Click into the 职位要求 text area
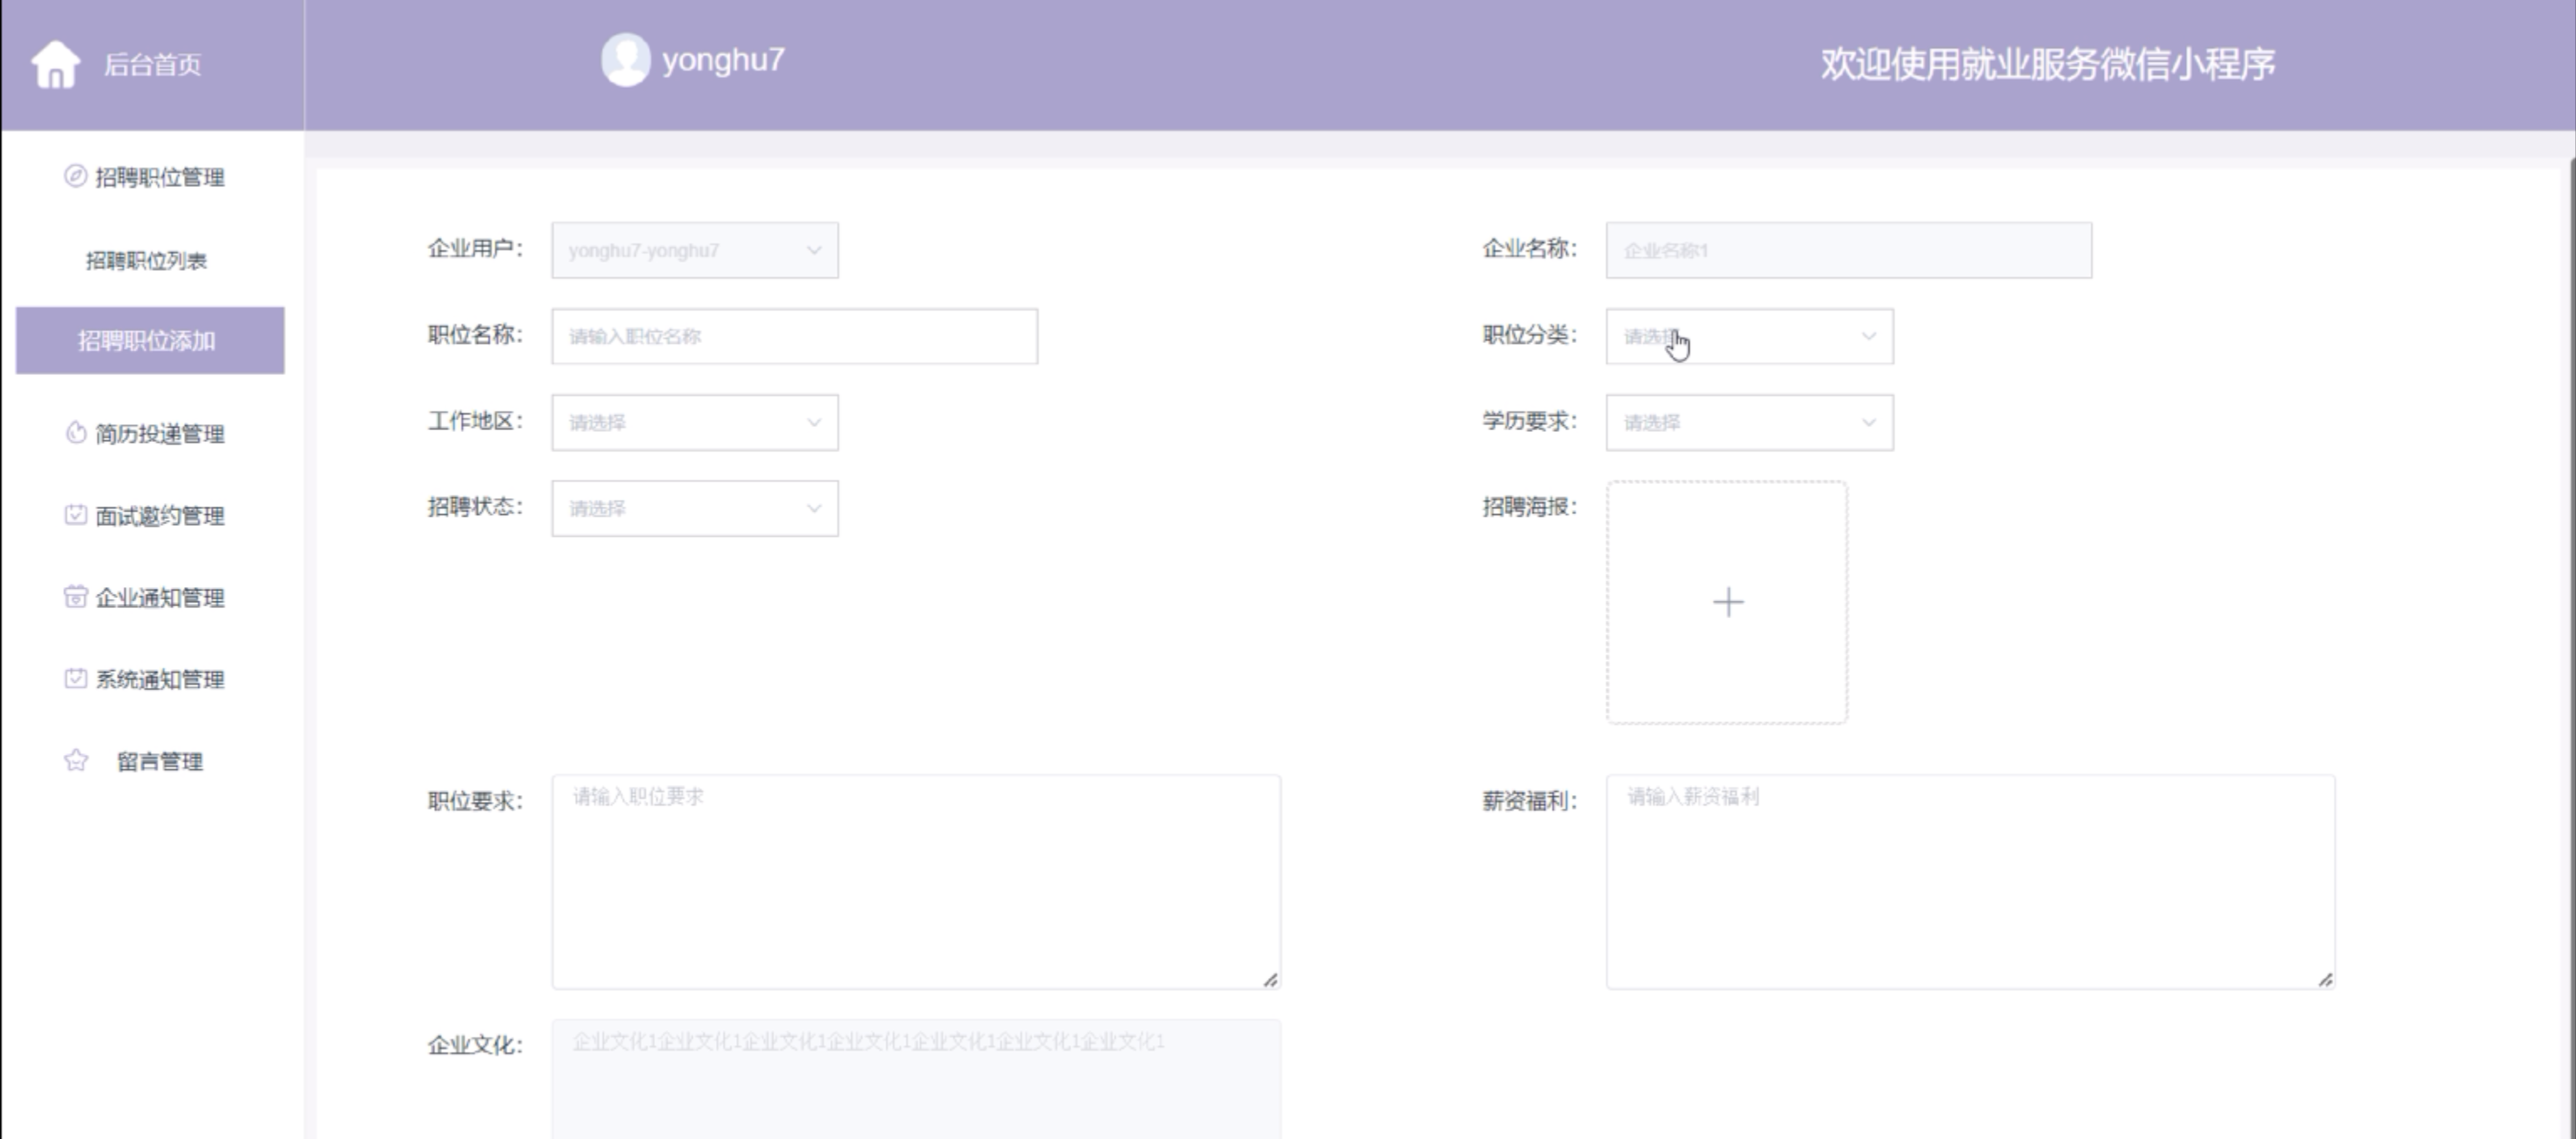2576x1139 pixels. point(915,882)
